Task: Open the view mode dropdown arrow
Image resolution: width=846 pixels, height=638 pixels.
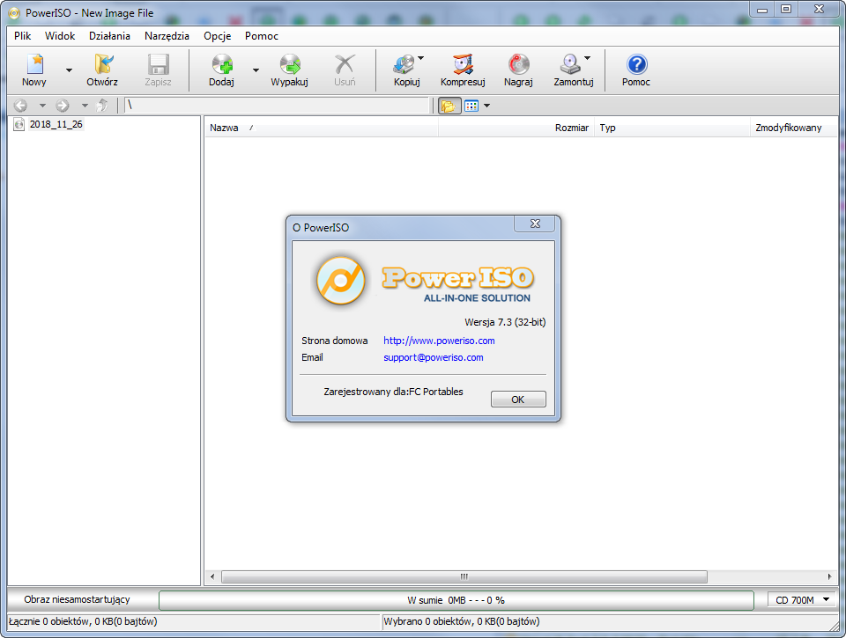Action: click(x=486, y=106)
